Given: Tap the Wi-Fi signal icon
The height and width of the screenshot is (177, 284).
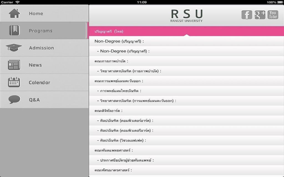Looking at the screenshot, I should pyautogui.click(x=17, y=2).
